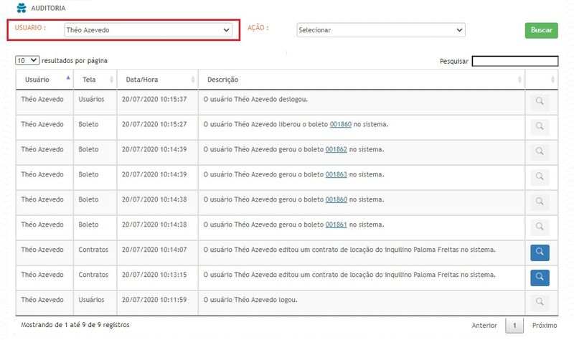Sort table by Tela column
The width and height of the screenshot is (574, 340).
click(x=96, y=79)
